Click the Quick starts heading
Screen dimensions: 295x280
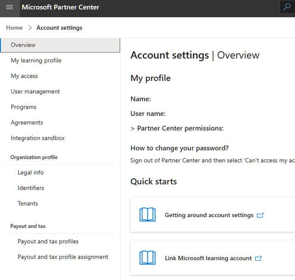point(153,182)
